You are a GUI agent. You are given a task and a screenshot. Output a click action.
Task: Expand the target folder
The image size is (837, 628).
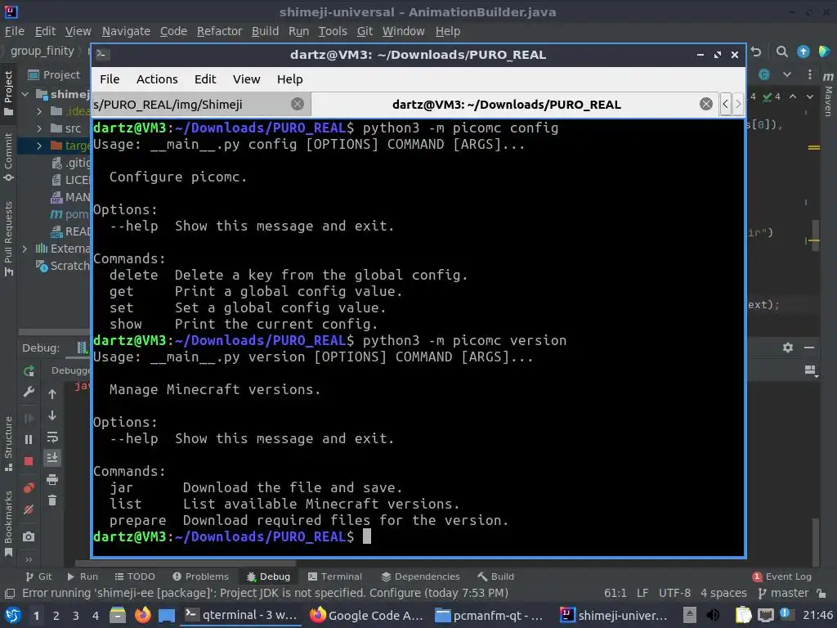pos(39,146)
